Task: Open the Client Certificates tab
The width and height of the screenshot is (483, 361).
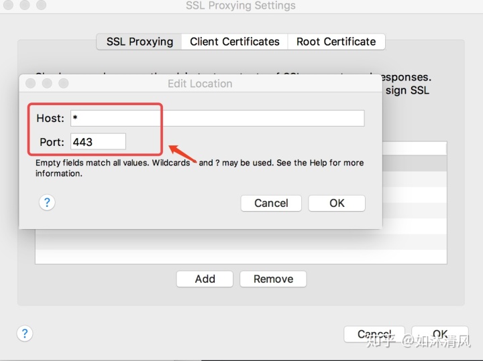Action: tap(234, 42)
